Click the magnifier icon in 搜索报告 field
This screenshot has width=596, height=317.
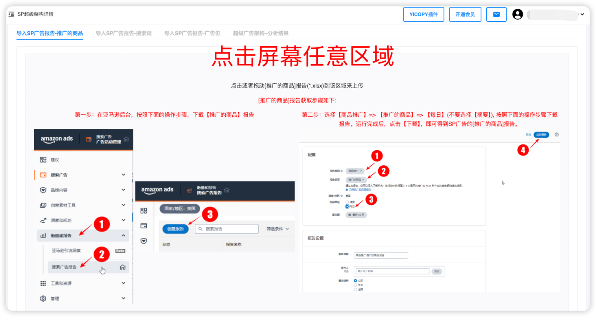tap(201, 229)
